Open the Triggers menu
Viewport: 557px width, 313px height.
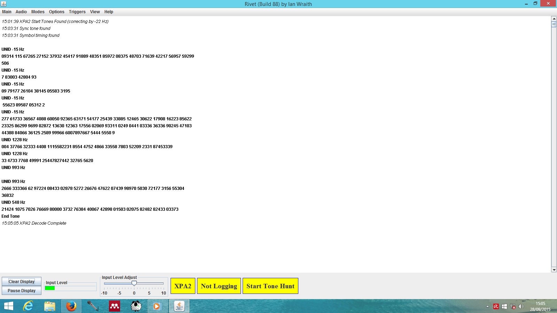[77, 12]
